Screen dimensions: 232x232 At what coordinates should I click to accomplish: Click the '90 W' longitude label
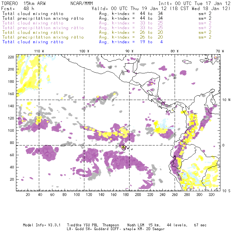[x=129, y=51]
